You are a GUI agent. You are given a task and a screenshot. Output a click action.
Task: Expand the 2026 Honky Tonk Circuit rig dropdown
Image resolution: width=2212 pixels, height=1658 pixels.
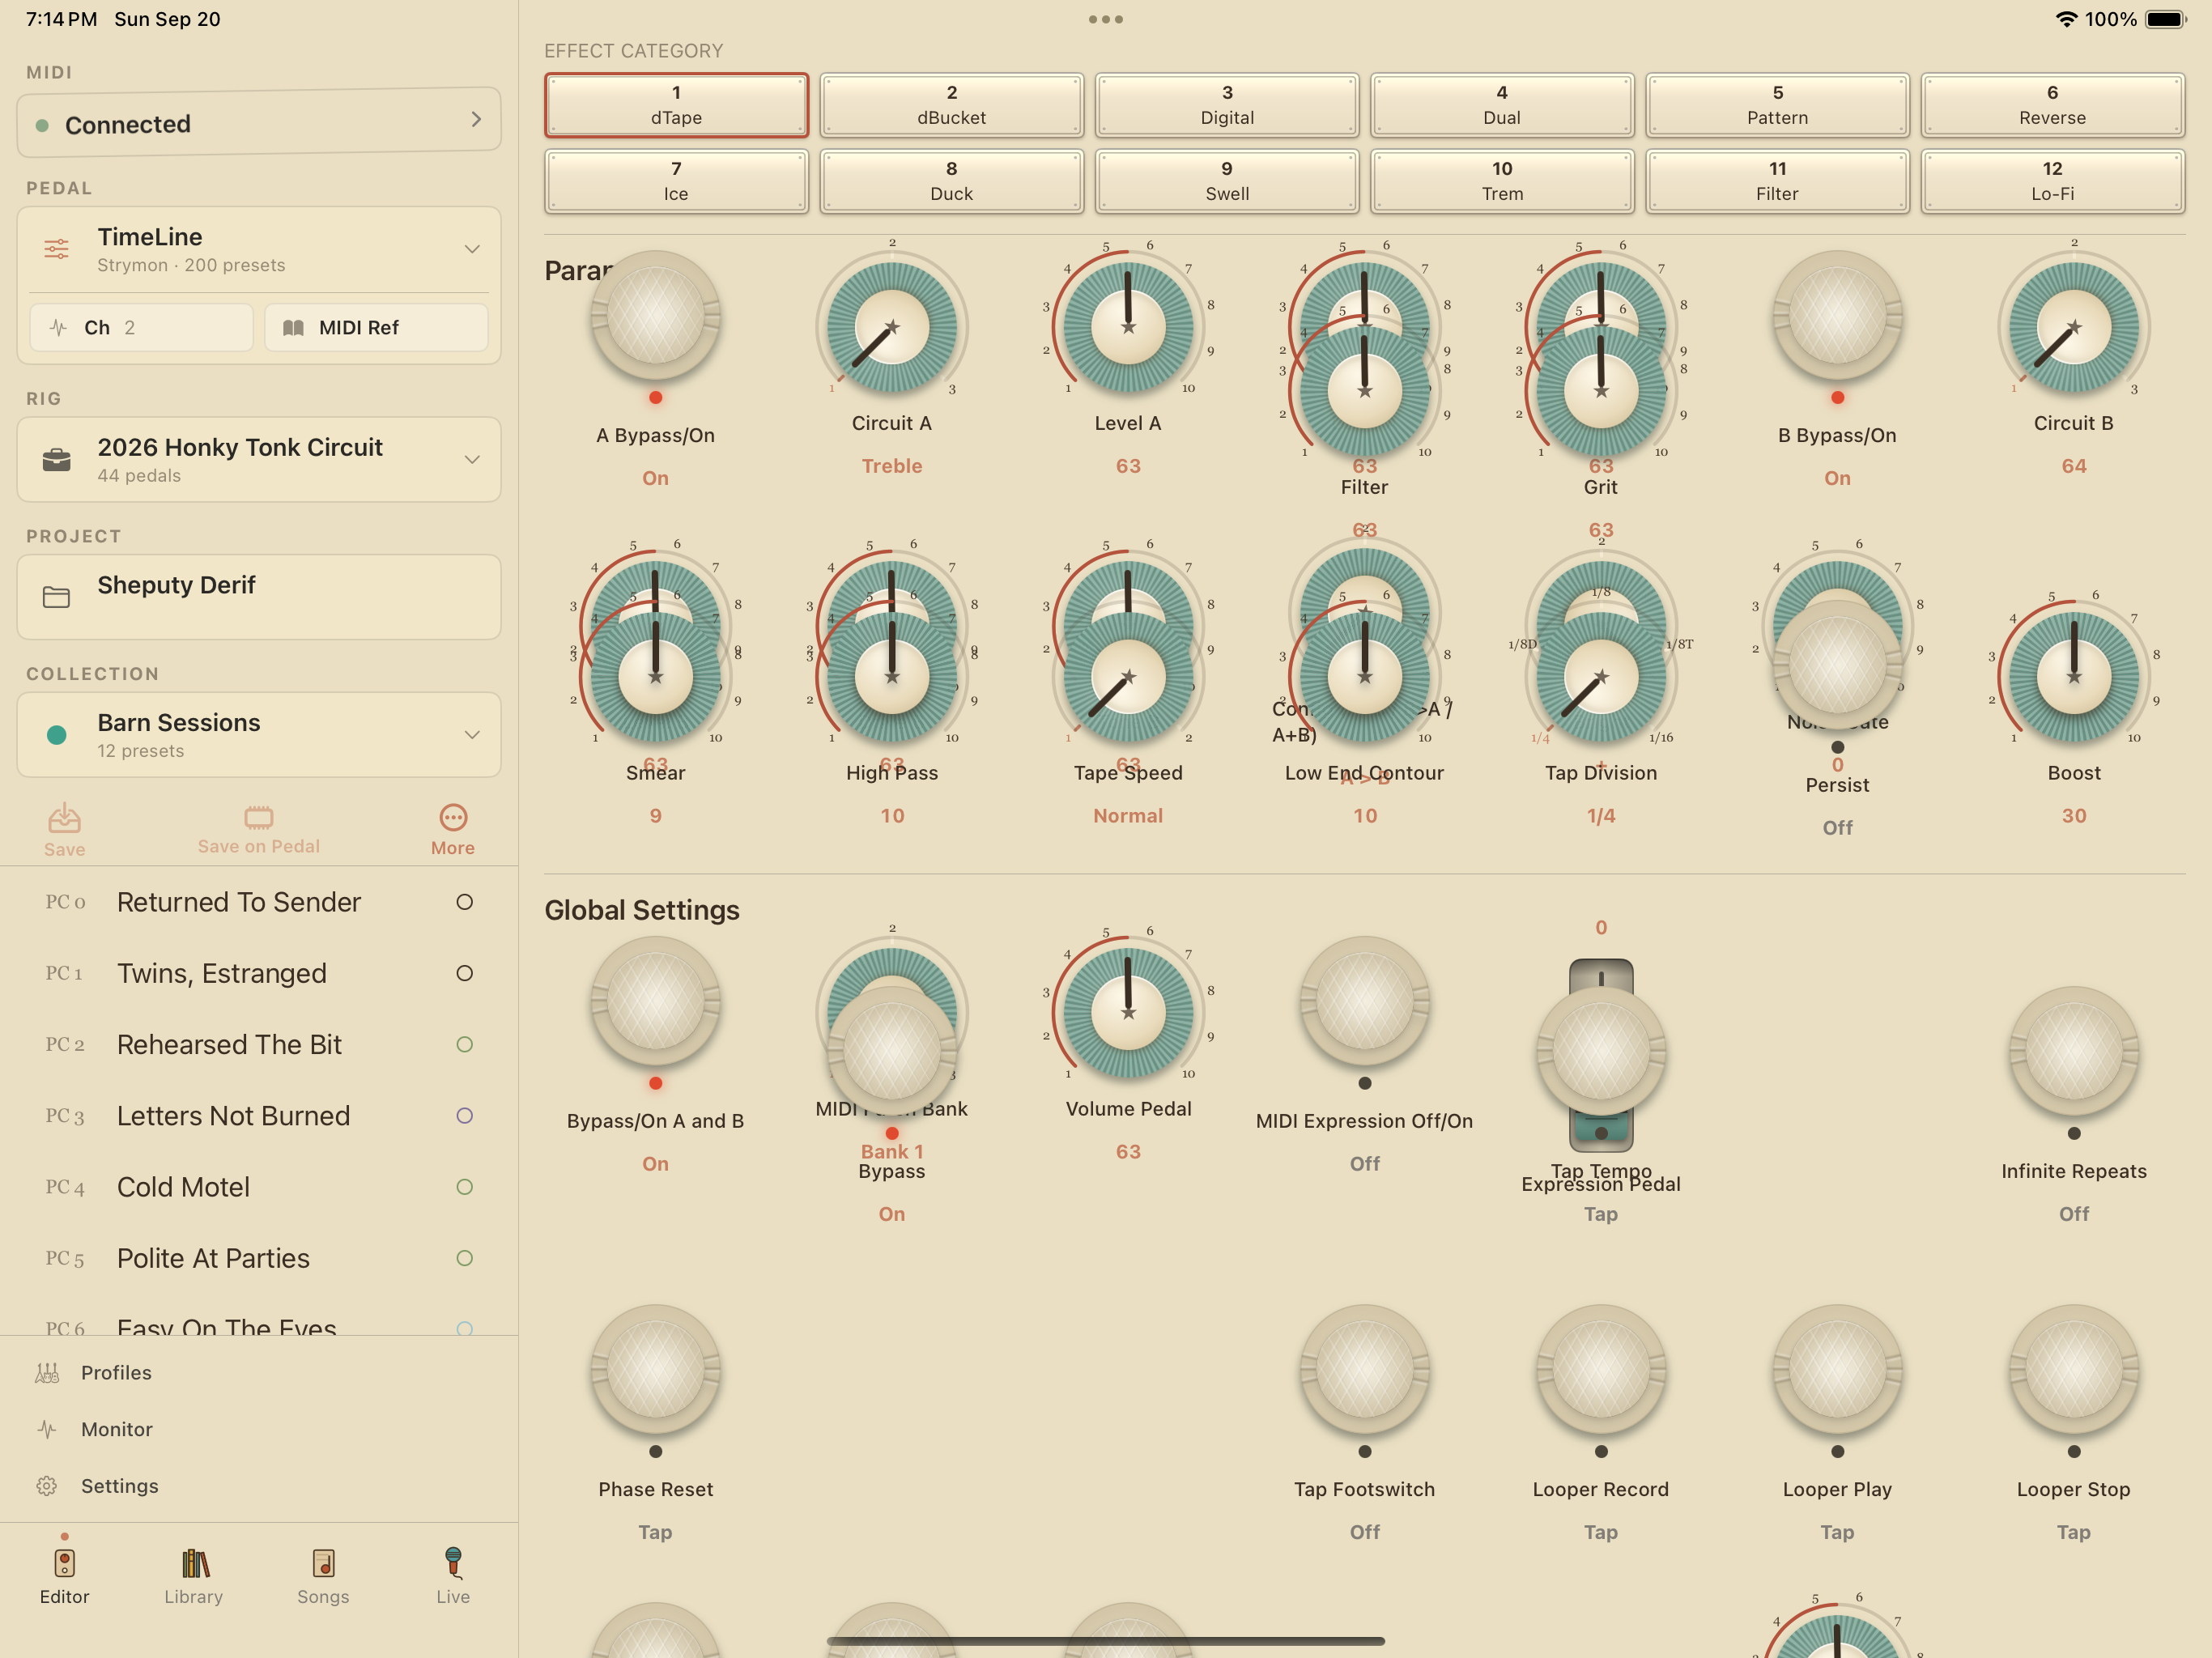(x=472, y=460)
